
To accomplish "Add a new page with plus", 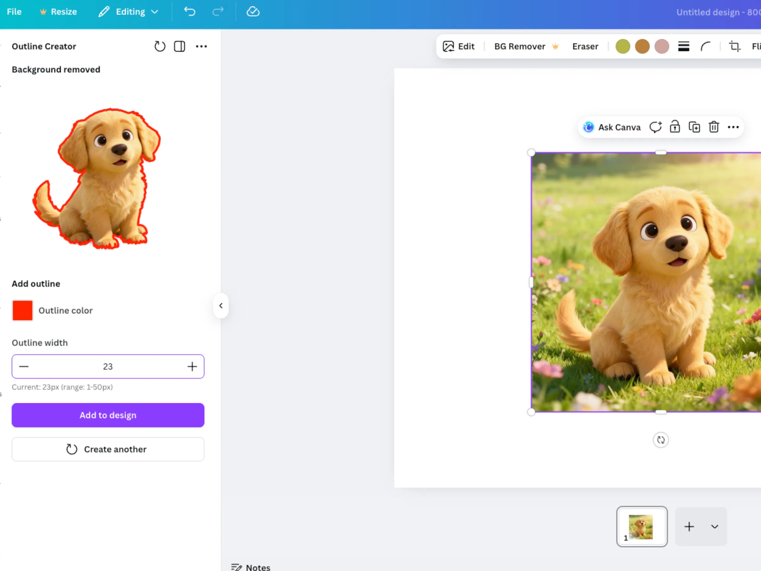I will tap(689, 527).
